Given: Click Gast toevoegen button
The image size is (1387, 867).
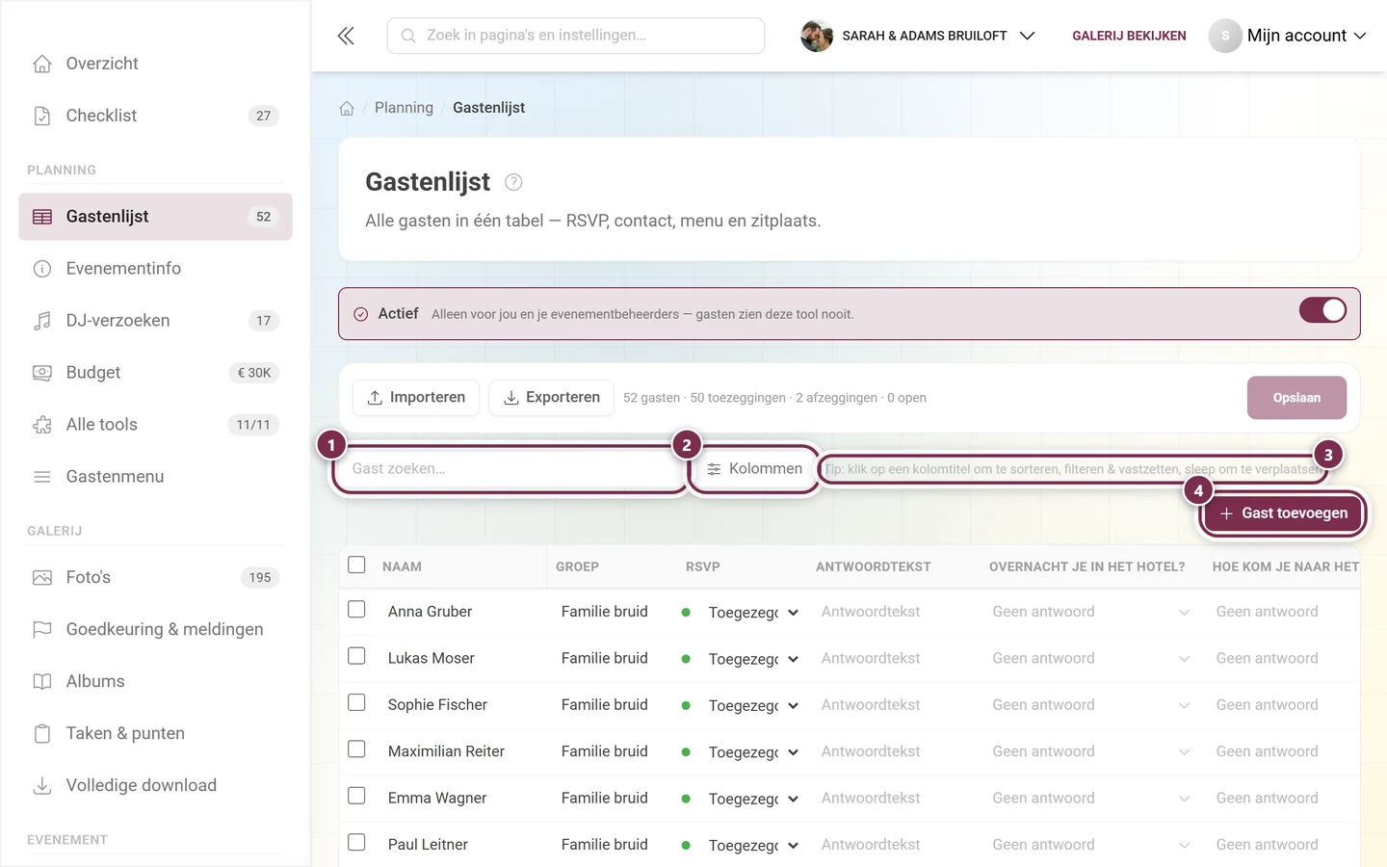Looking at the screenshot, I should tap(1284, 513).
